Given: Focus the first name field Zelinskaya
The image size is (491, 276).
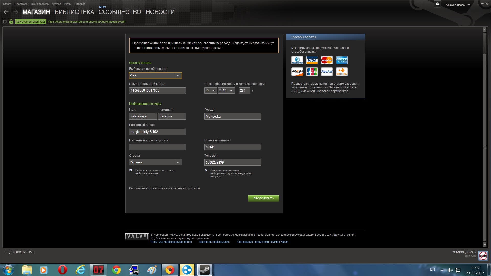Looking at the screenshot, I should tap(143, 116).
